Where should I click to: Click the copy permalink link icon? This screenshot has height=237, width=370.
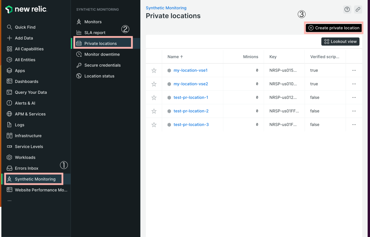point(358,9)
